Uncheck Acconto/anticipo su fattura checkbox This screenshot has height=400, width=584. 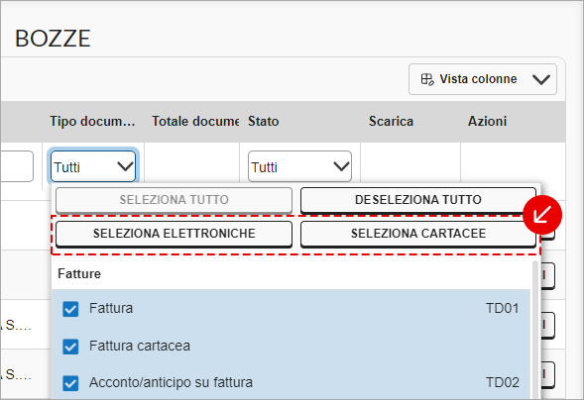70,383
